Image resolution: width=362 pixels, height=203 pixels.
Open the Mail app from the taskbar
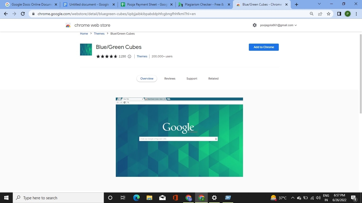pos(162,198)
